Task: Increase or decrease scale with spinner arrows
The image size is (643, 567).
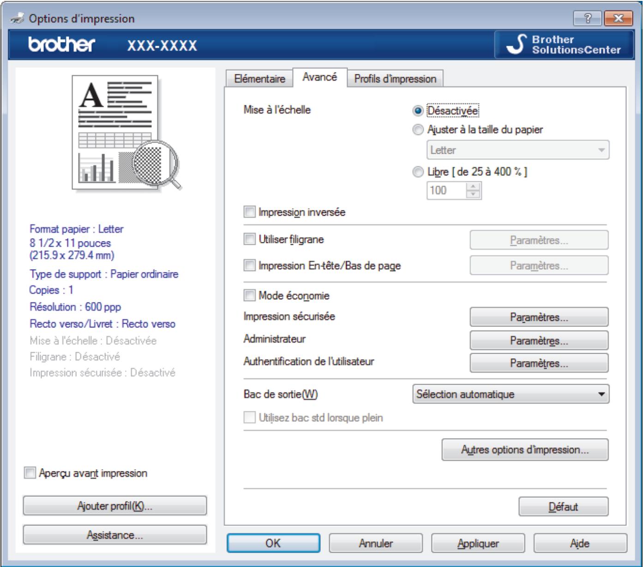Action: 474,190
